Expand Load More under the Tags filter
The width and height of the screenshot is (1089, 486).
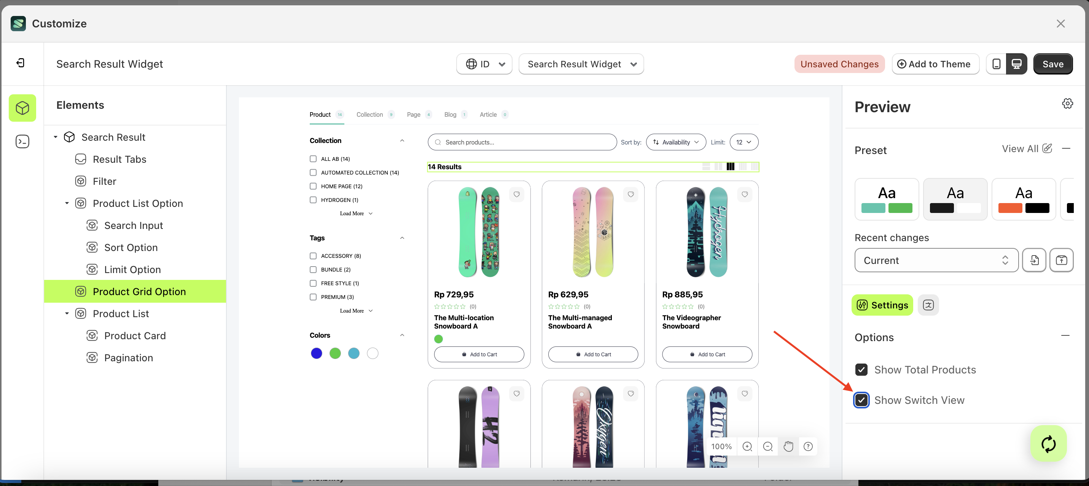click(355, 310)
